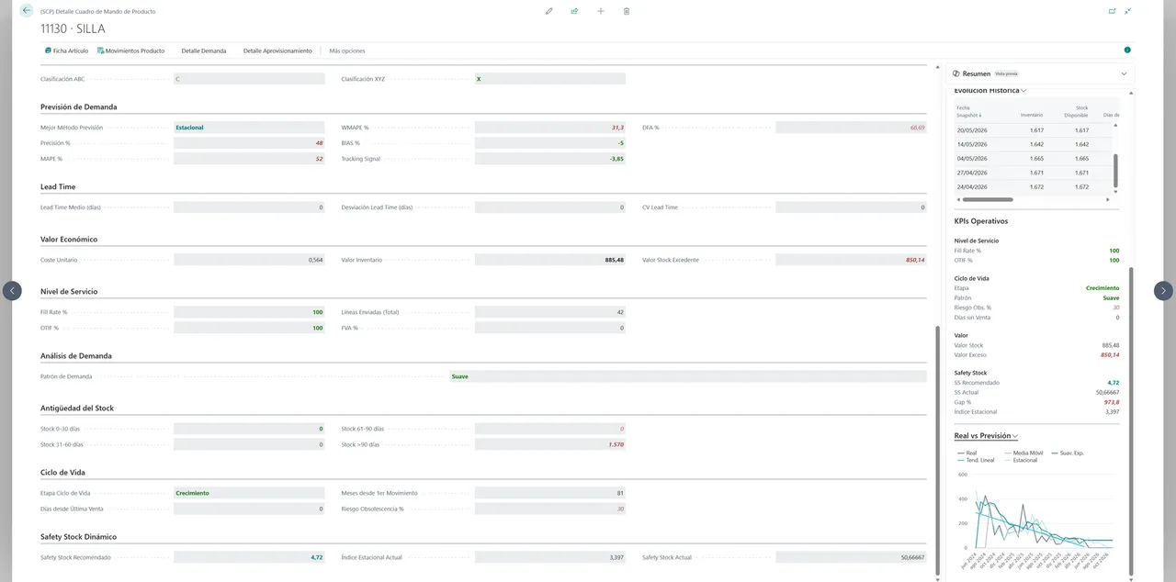The image size is (1176, 582).
Task: Click the trash delete icon
Action: [627, 11]
